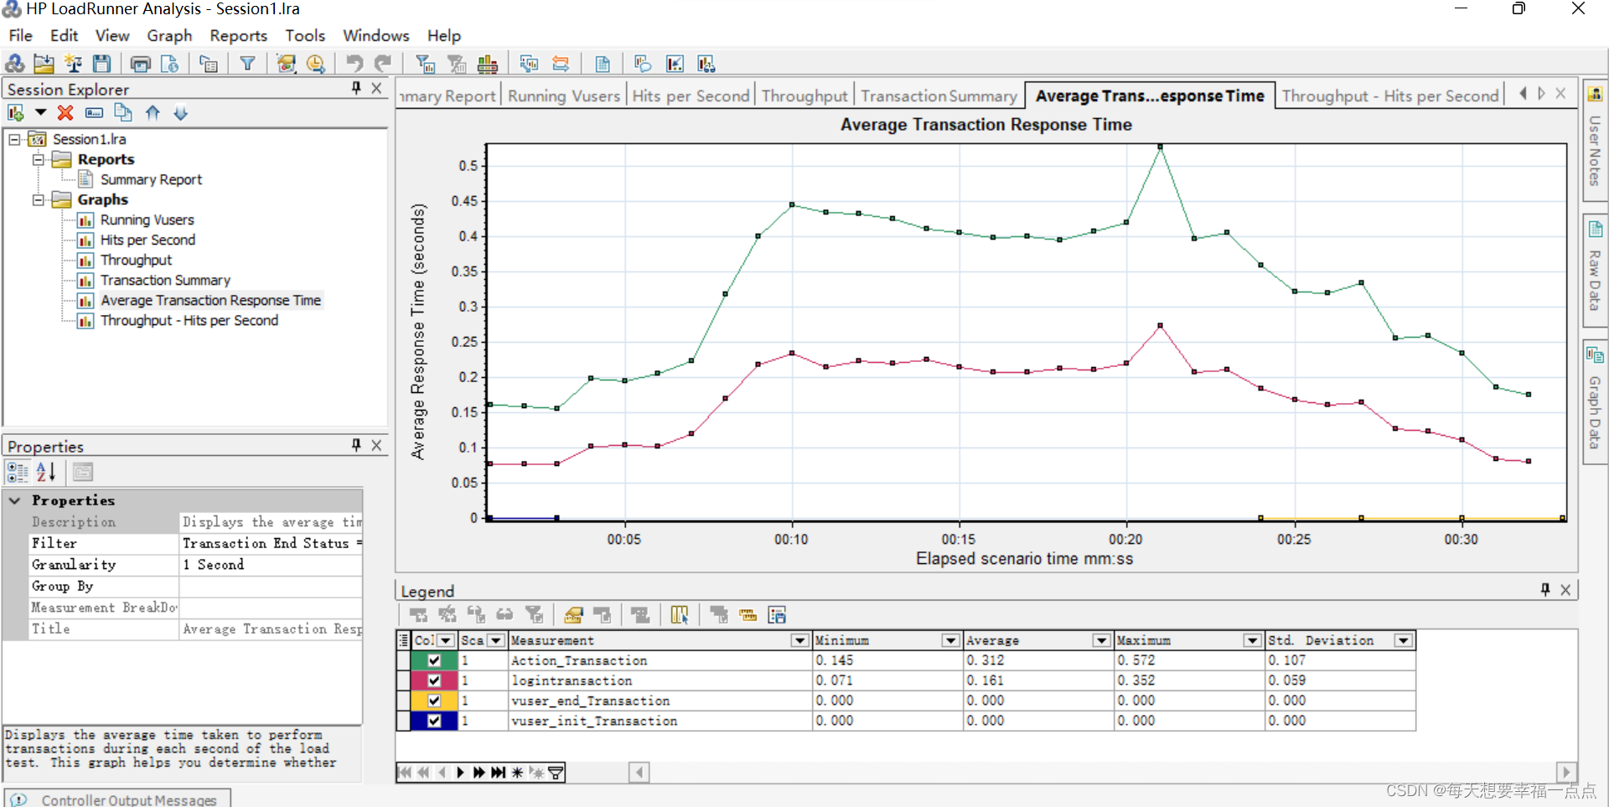This screenshot has height=807, width=1609.
Task: Click the undo arrow icon in toolbar
Action: [354, 64]
